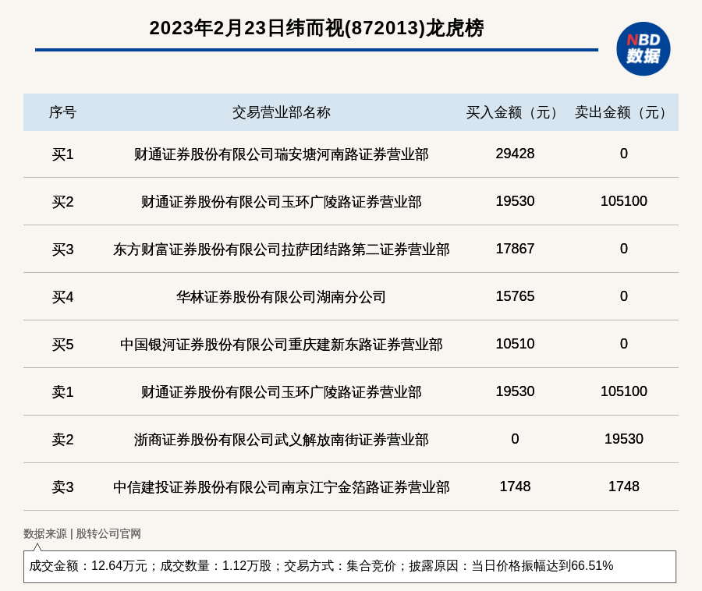Image resolution: width=702 pixels, height=591 pixels.
Task: Click 财通证券玉环广陵路 name in row 买2
Action: tap(281, 202)
